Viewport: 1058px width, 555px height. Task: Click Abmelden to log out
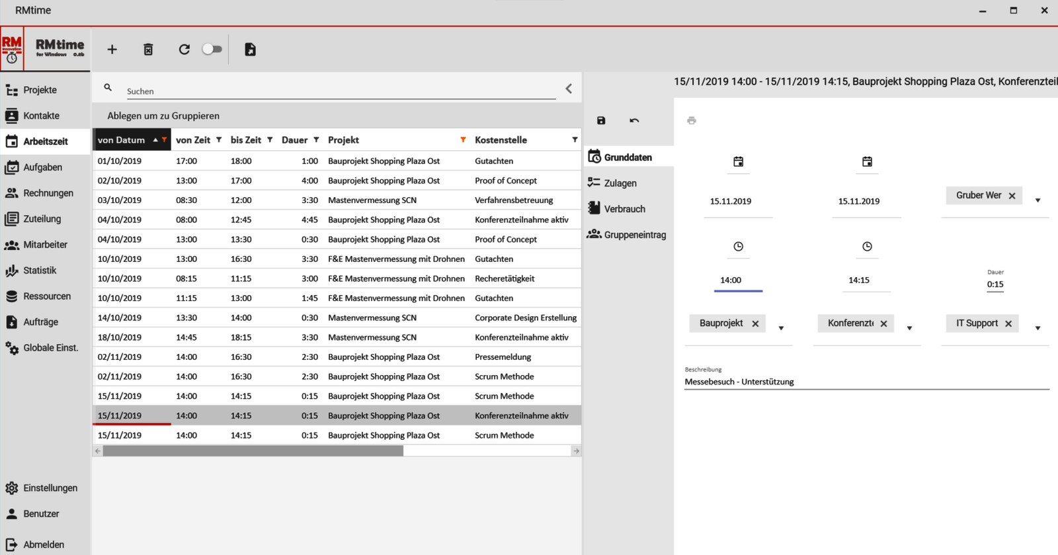tap(43, 544)
